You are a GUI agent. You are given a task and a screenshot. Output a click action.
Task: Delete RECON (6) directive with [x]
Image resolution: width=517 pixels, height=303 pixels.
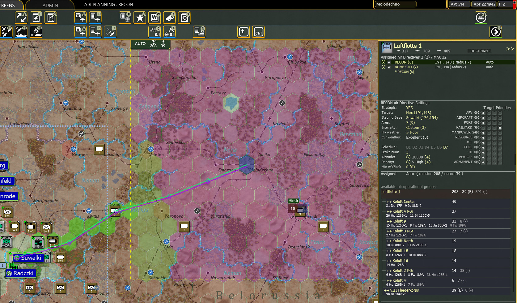point(384,62)
